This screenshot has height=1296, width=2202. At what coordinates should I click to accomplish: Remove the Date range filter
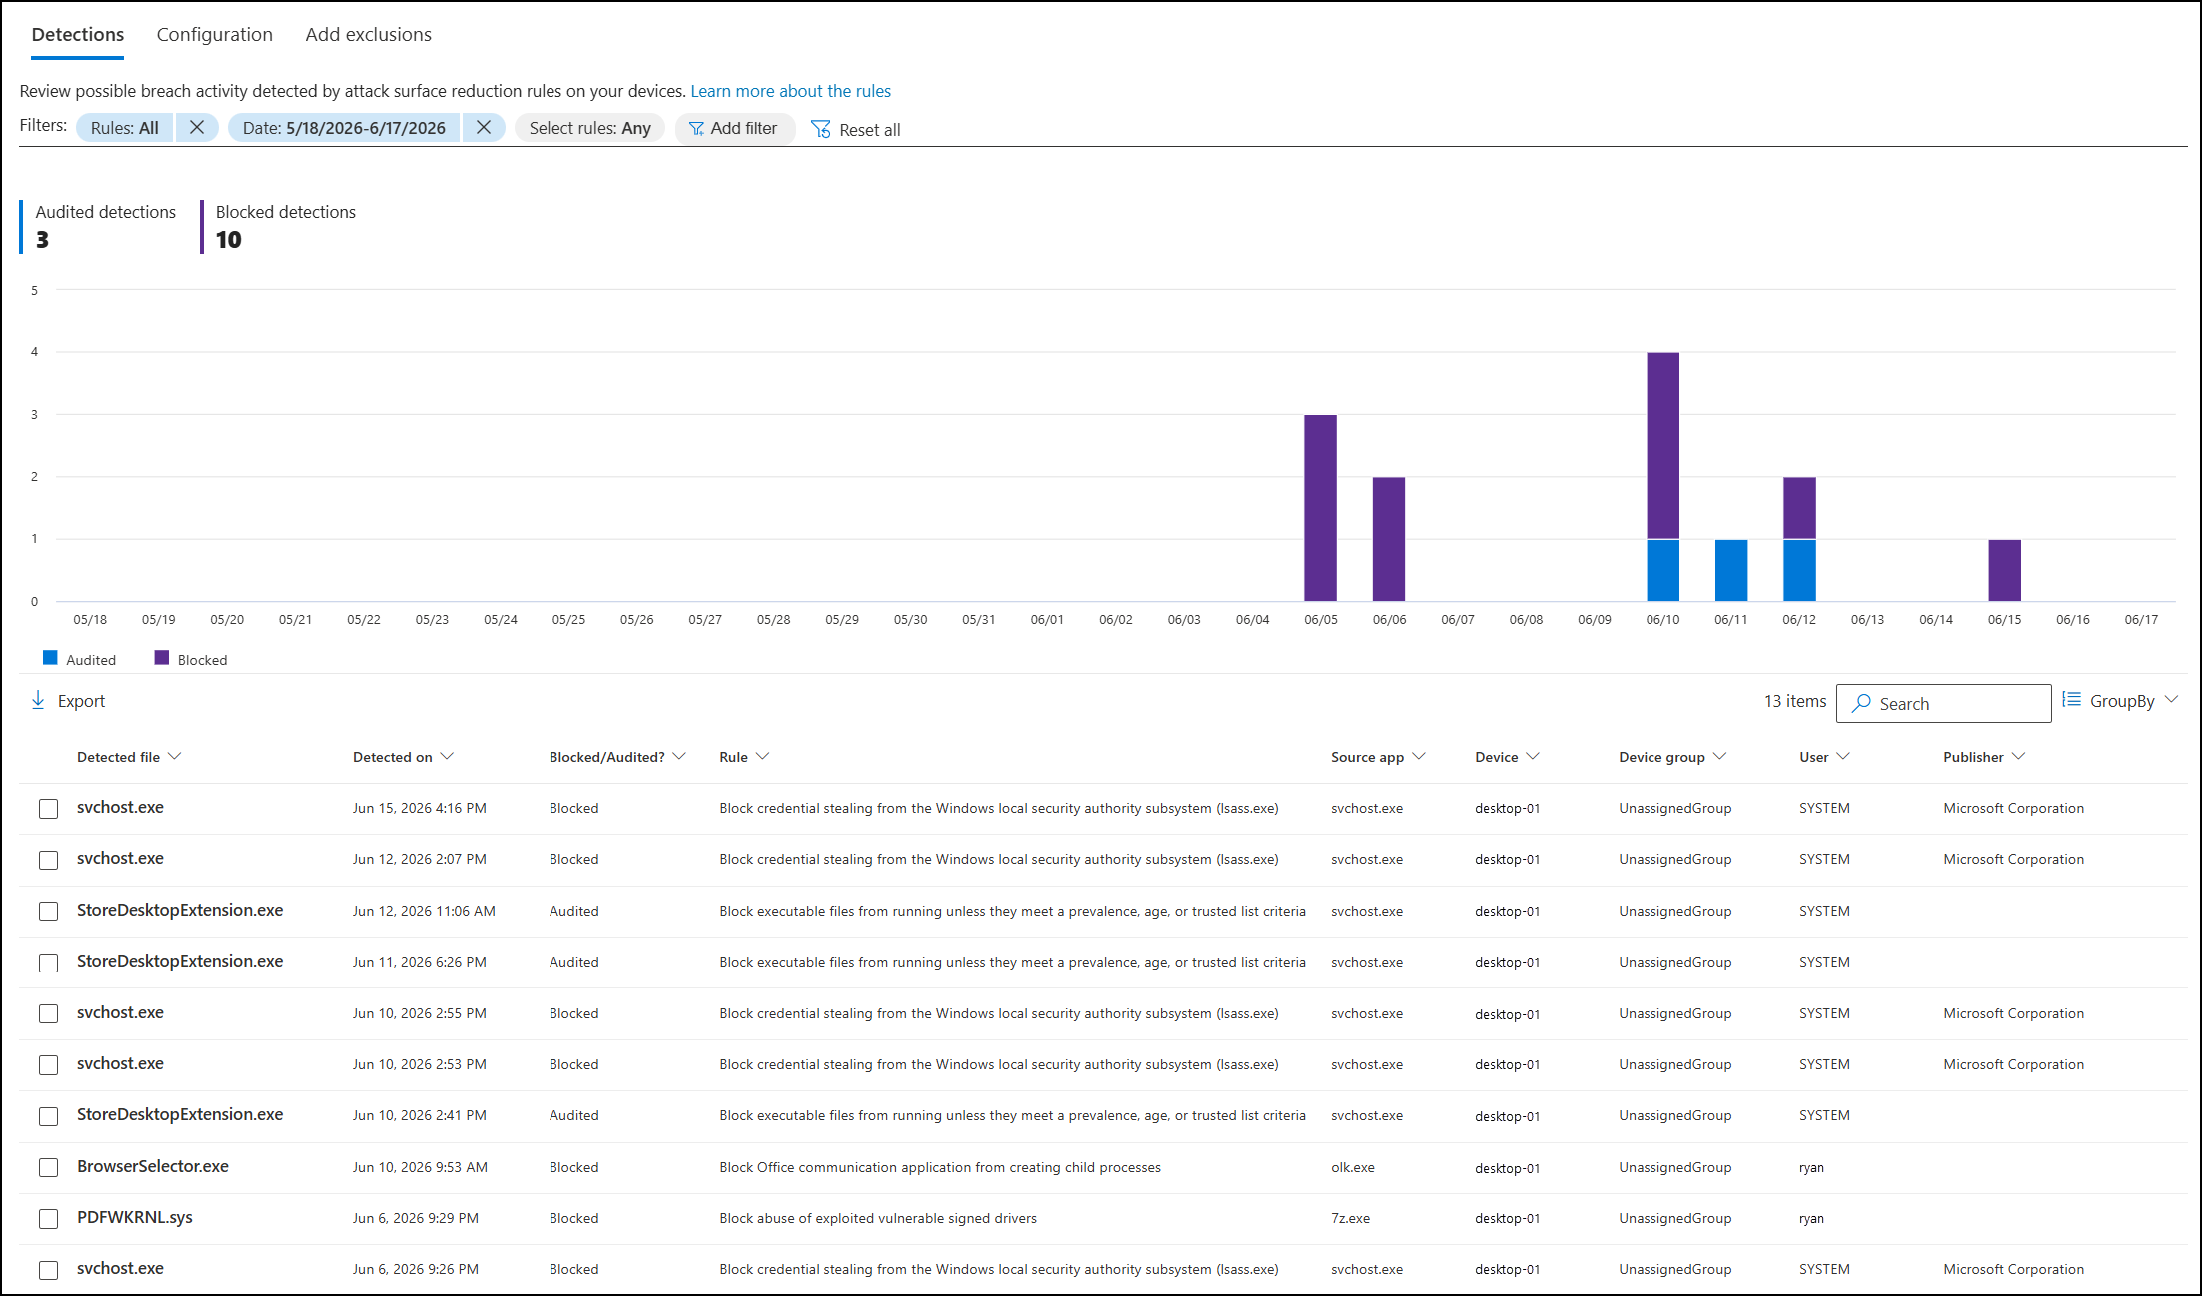(483, 127)
